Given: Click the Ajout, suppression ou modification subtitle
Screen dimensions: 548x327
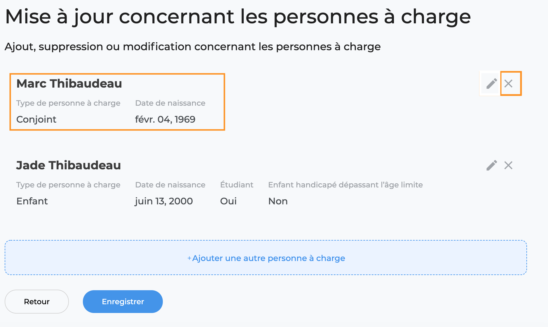Looking at the screenshot, I should coord(193,47).
